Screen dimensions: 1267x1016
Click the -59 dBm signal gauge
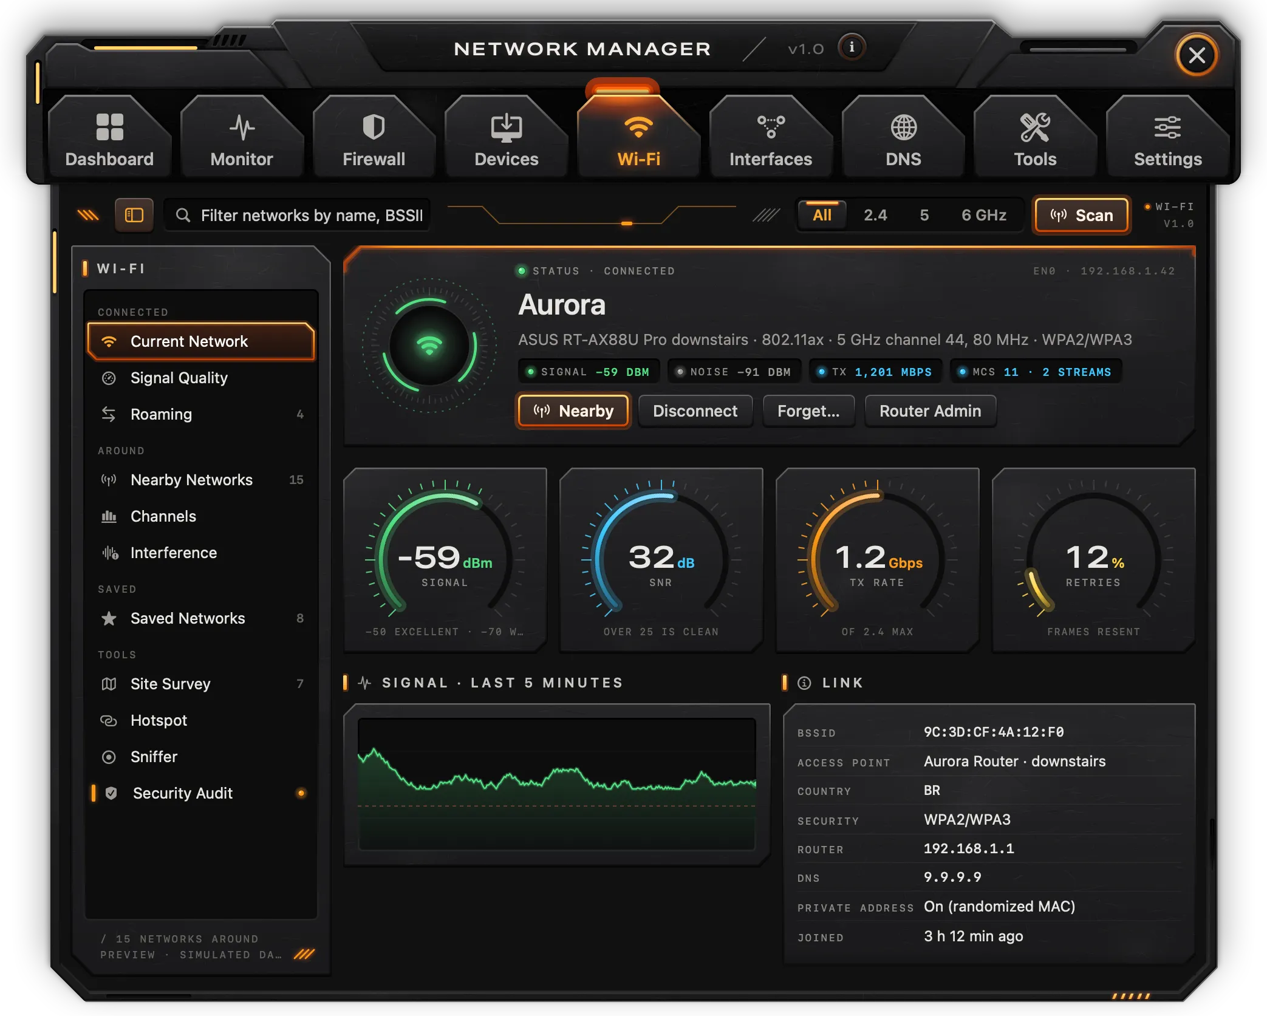pyautogui.click(x=445, y=559)
